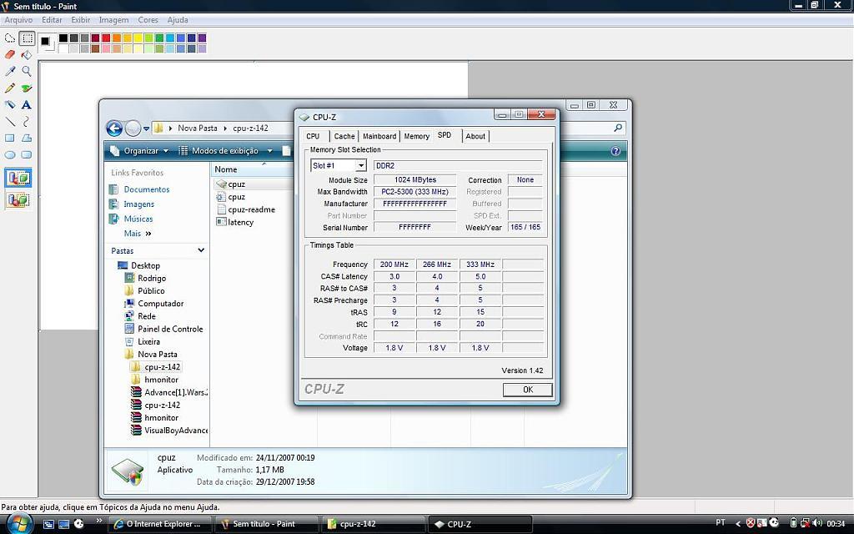Select the hmonitor folder in the tree

[154, 380]
